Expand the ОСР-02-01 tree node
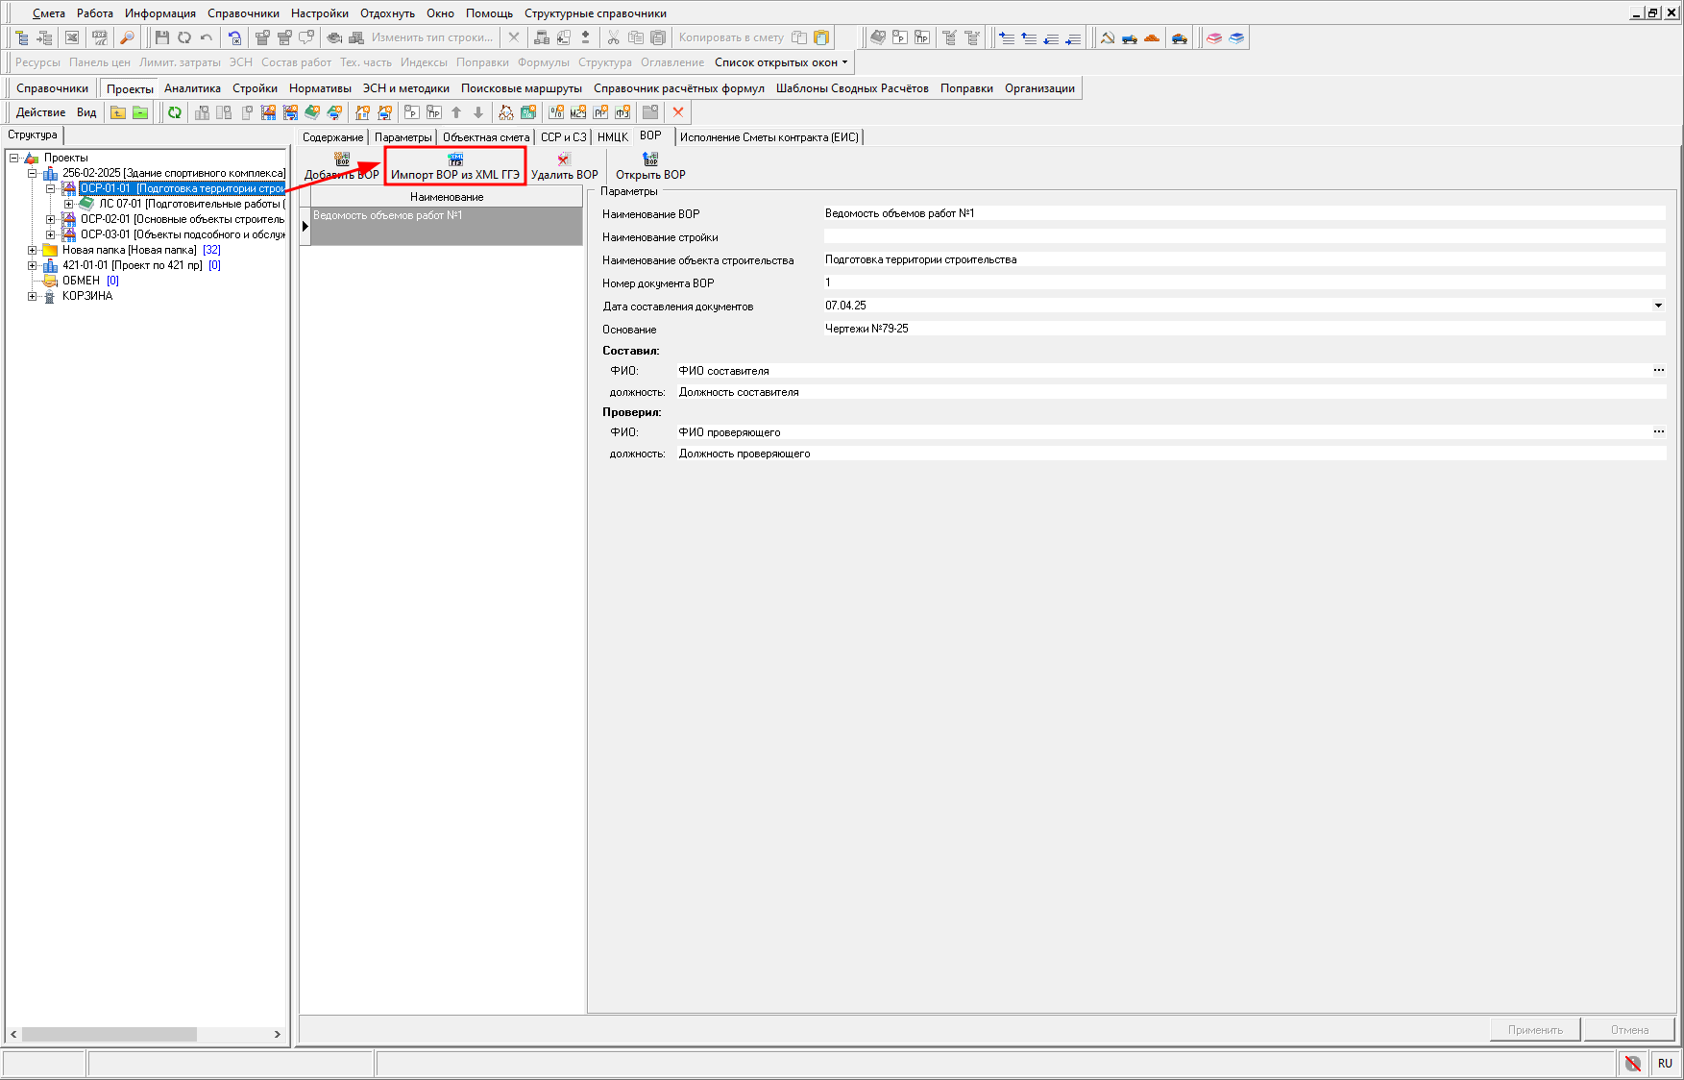Screen dimensions: 1684x1080 pos(51,219)
